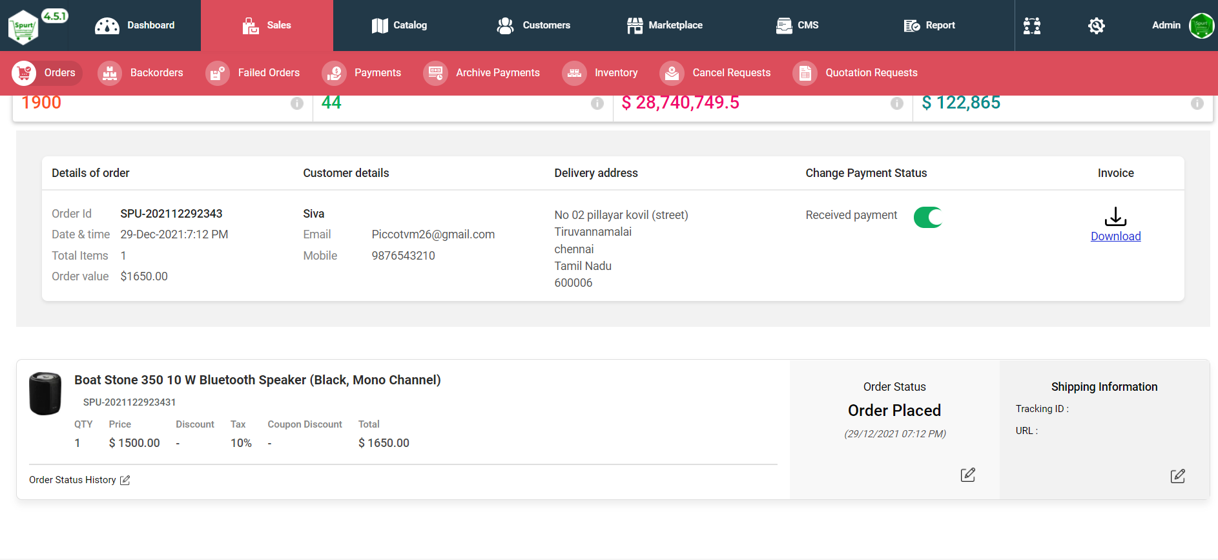1218x560 pixels.
Task: Open the Customers menu
Action: (x=533, y=26)
